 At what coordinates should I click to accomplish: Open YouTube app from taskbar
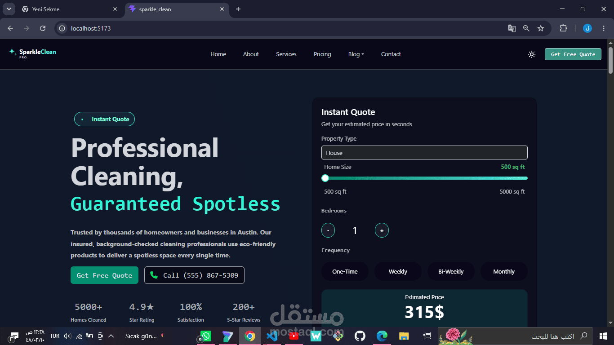tap(294, 336)
